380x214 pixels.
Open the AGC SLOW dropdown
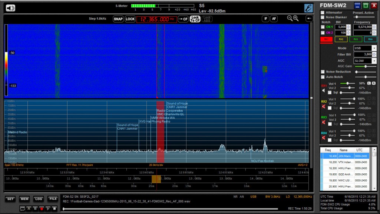374,61
